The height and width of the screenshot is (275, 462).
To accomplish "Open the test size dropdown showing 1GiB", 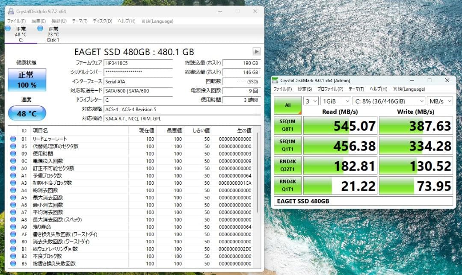I will pos(335,101).
